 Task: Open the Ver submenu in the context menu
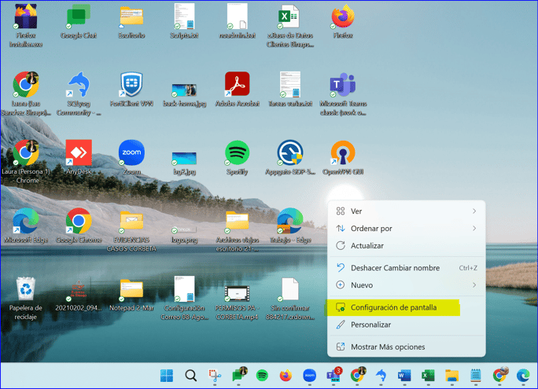(407, 211)
